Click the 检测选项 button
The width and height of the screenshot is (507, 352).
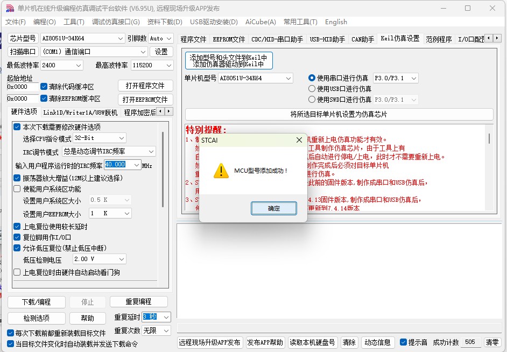tap(37, 318)
